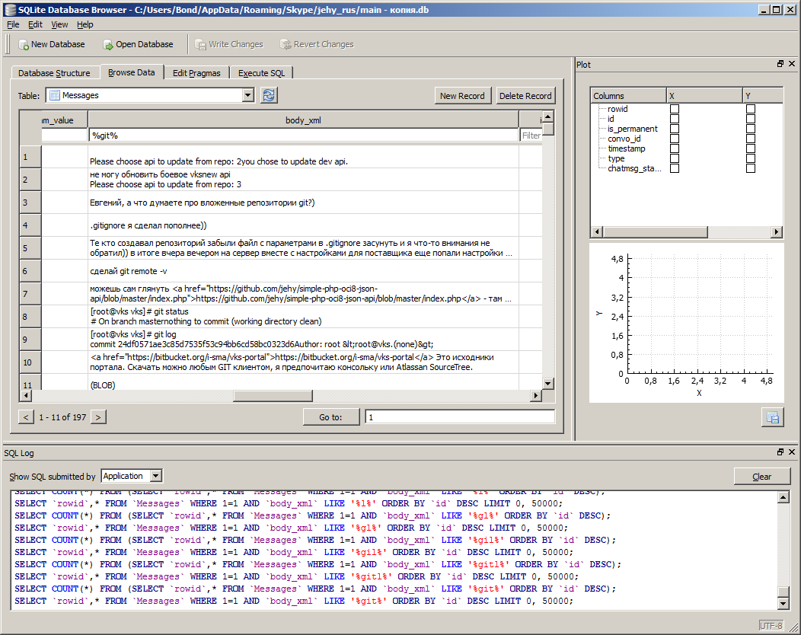Tick Y checkbox for type column
This screenshot has height=635, width=801.
point(751,158)
